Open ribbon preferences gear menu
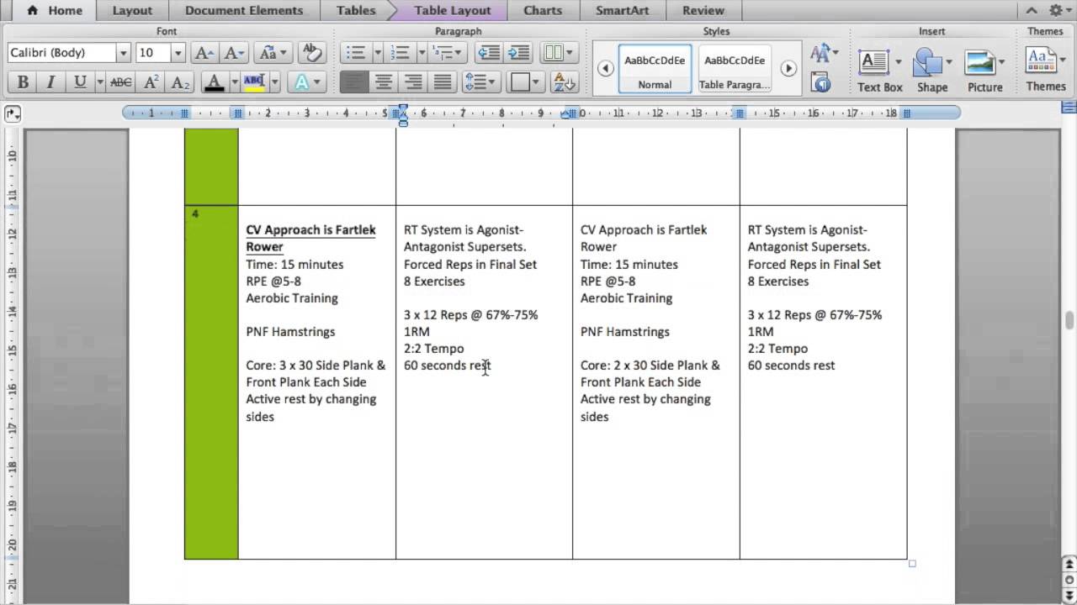 (x=1058, y=11)
